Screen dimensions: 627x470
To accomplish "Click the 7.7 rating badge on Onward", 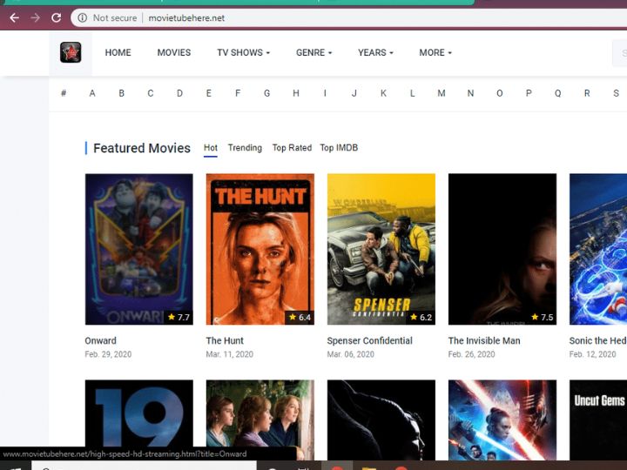I will [179, 318].
